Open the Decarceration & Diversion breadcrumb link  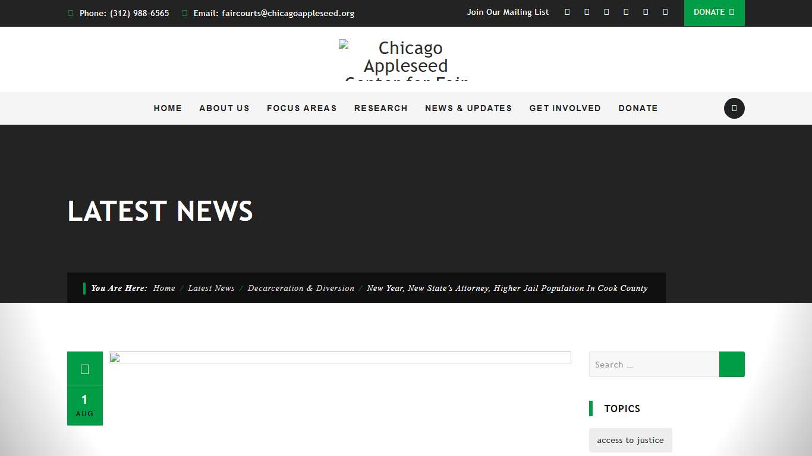click(301, 288)
